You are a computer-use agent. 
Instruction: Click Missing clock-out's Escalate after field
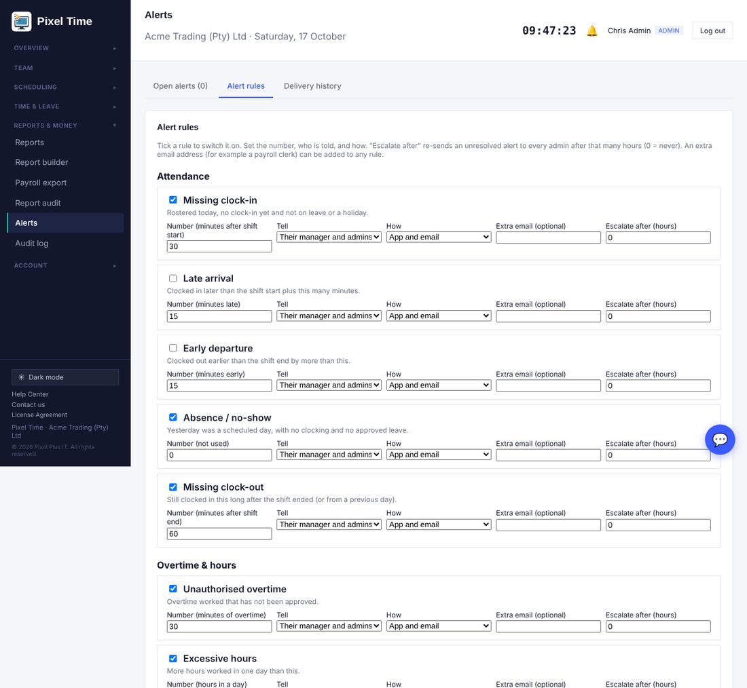click(658, 525)
